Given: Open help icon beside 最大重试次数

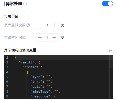Looking at the screenshot, I should pos(28,25).
